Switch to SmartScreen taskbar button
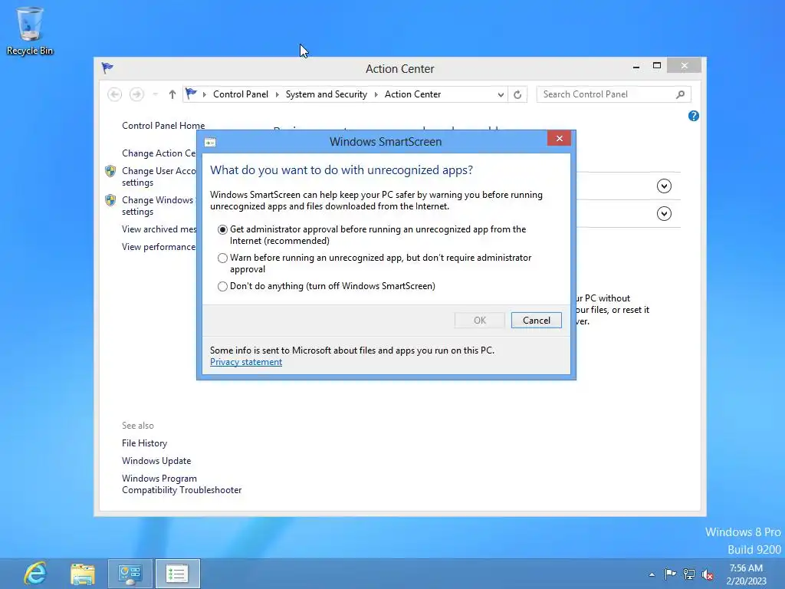This screenshot has height=589, width=785. (177, 574)
